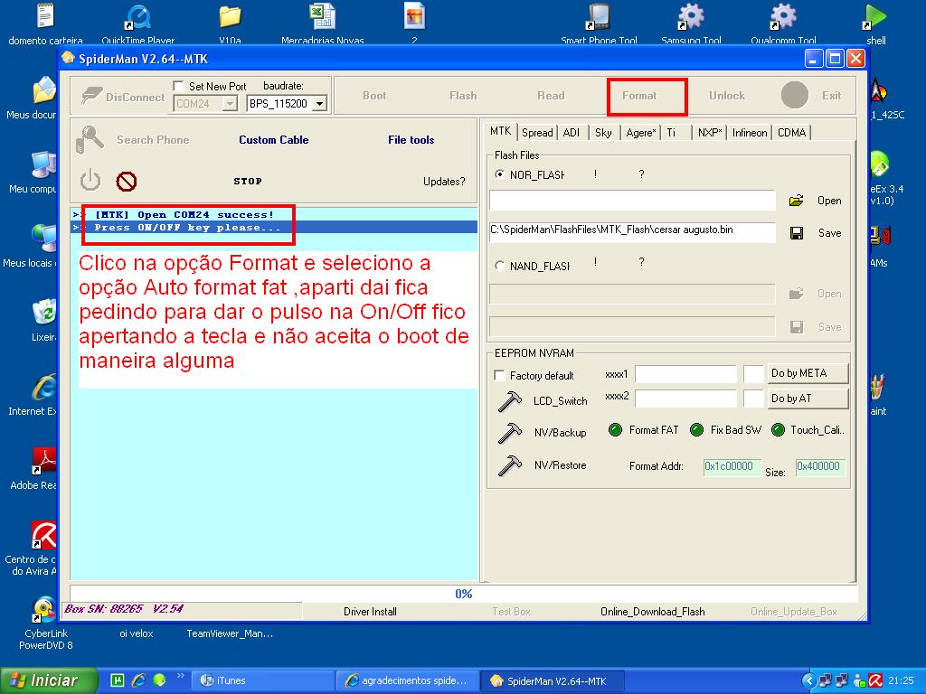Click the NV/Backup hammer icon
Image resolution: width=926 pixels, height=694 pixels.
click(x=510, y=433)
